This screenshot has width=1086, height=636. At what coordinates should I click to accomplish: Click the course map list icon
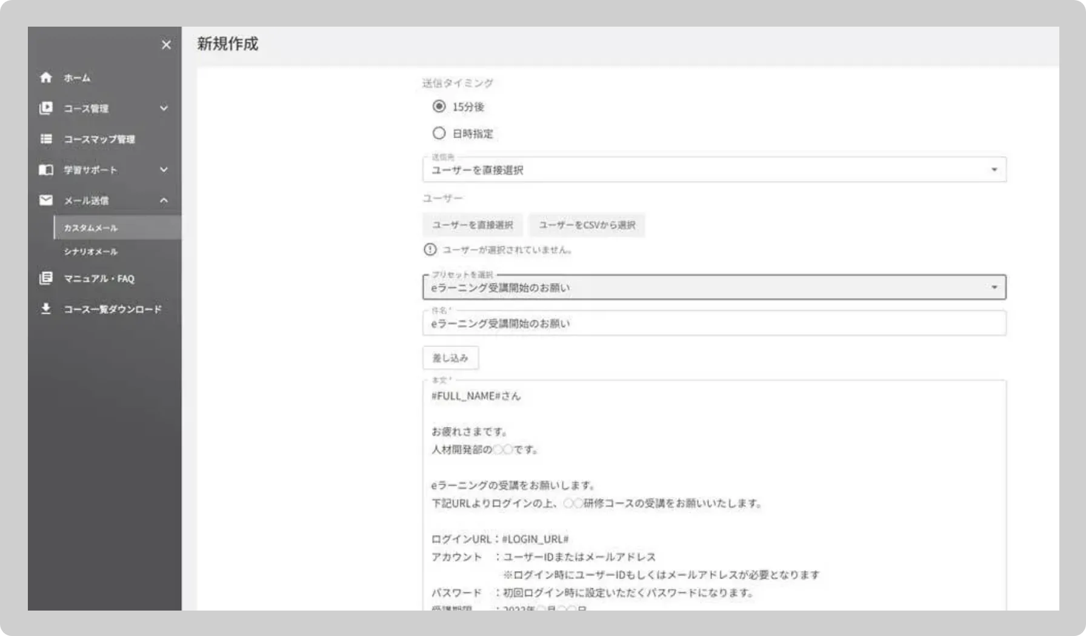click(46, 139)
